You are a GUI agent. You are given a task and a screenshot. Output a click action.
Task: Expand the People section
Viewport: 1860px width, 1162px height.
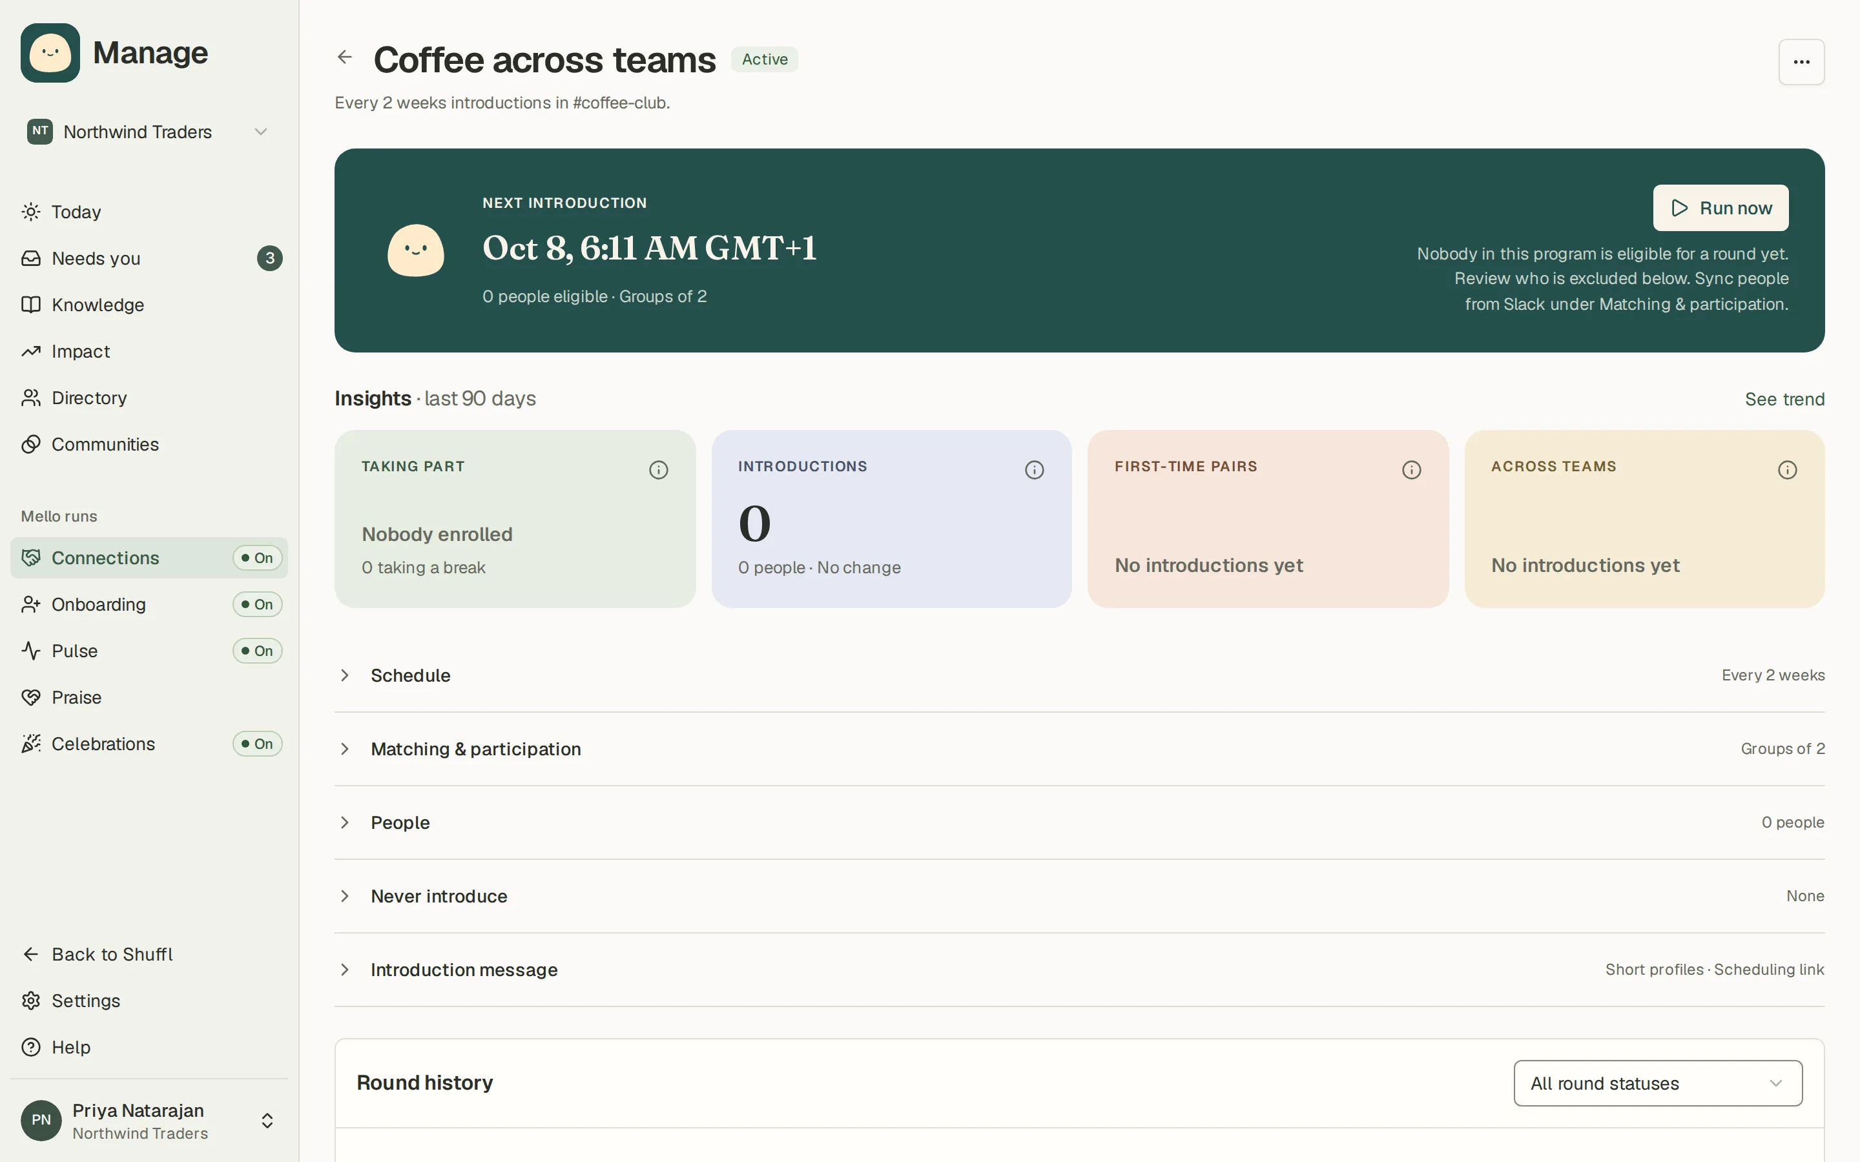click(x=1079, y=823)
